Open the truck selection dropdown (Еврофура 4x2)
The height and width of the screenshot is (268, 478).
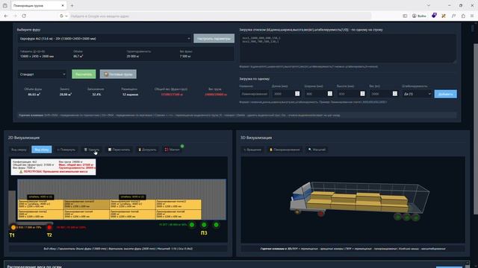105,39
